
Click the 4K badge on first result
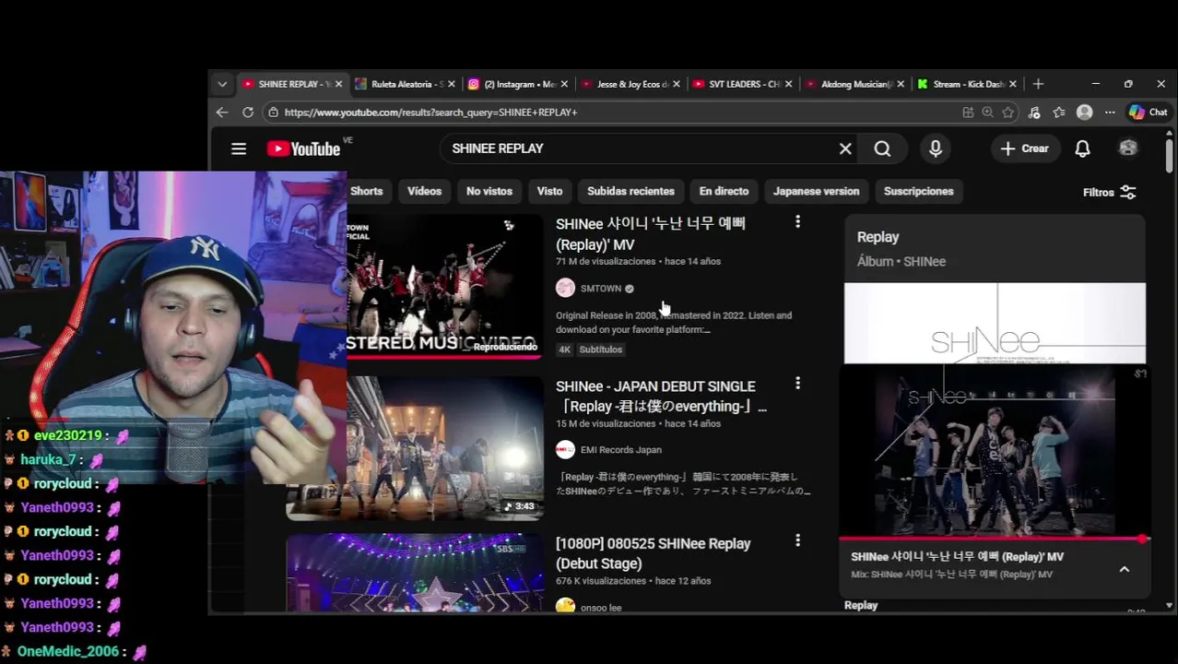564,350
